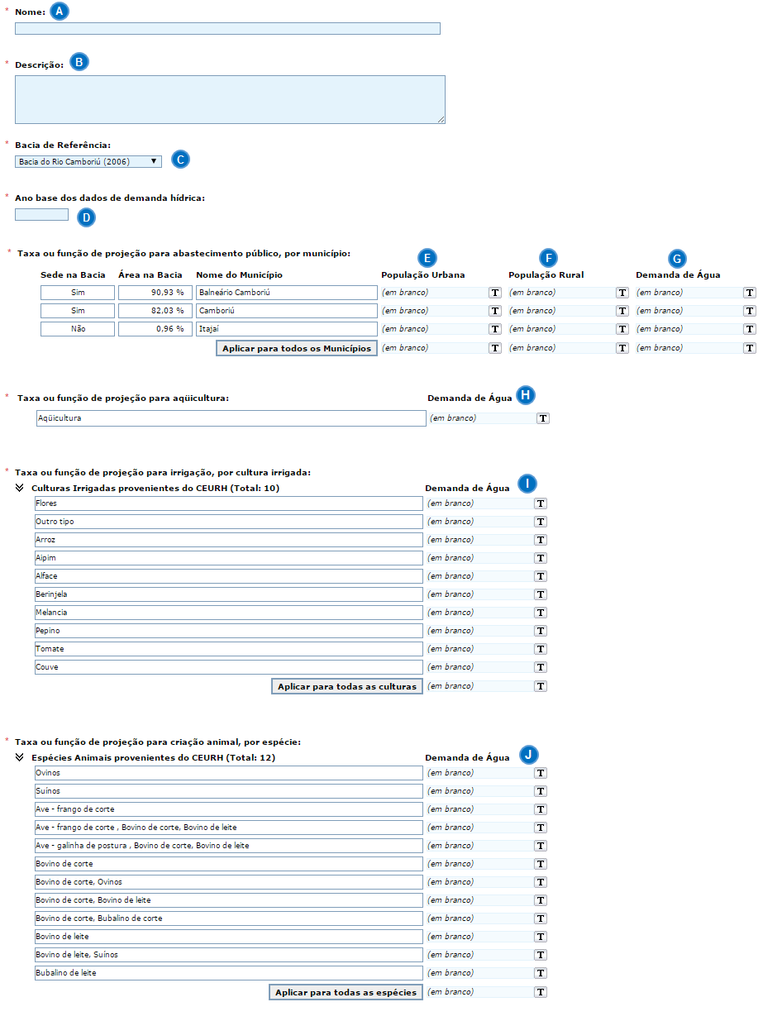This screenshot has height=1021, width=763.
Task: Click the Ano base year input field
Action: (x=41, y=215)
